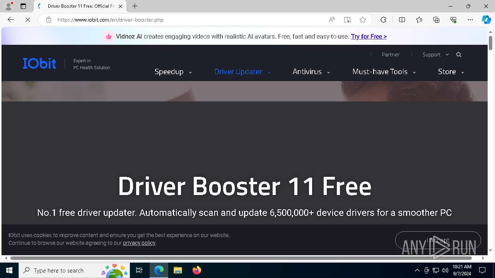This screenshot has height=278, width=495.
Task: Open the Partner link
Action: (x=391, y=55)
